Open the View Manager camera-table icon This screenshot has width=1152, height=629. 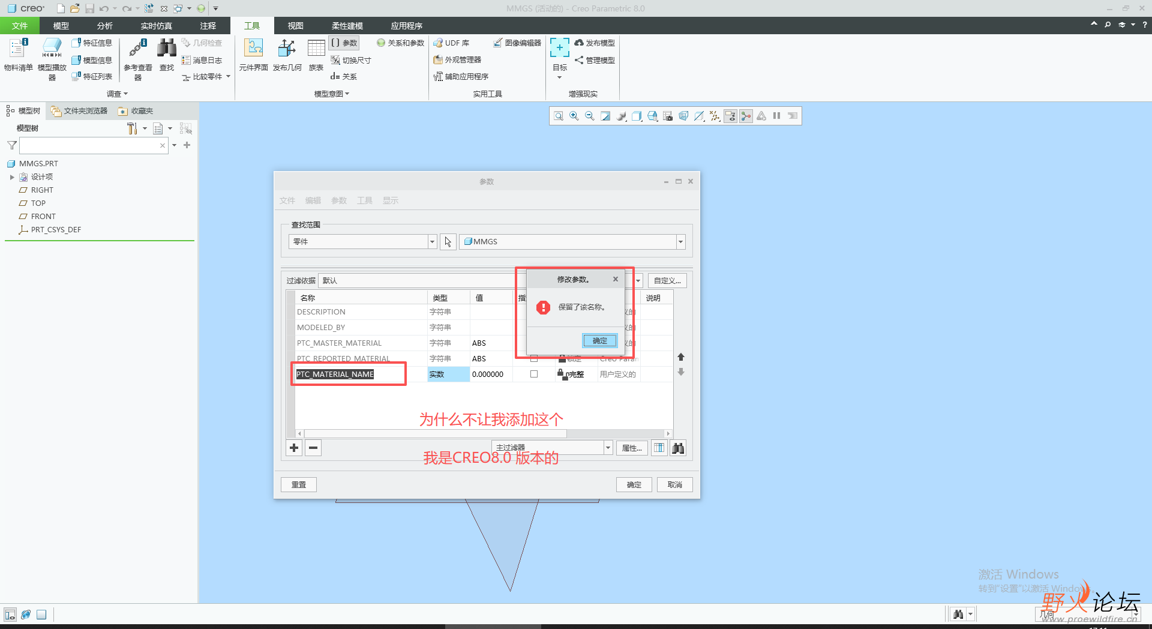pyautogui.click(x=668, y=116)
